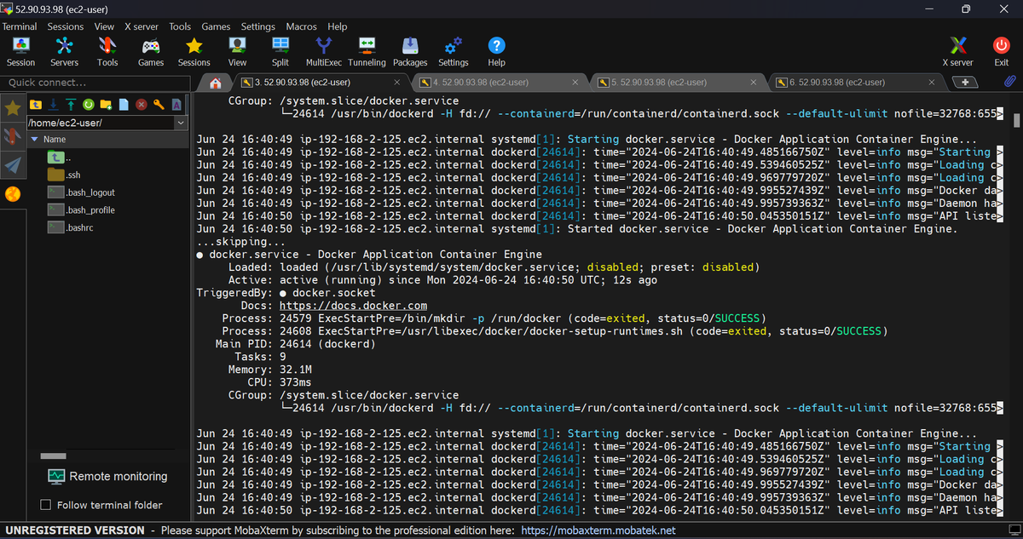Click the View toolbar icon
The height and width of the screenshot is (539, 1023).
(238, 51)
